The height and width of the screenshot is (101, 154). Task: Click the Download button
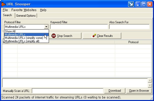(x=115, y=91)
